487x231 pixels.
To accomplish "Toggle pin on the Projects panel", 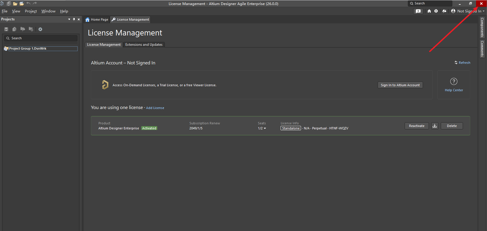I will tap(74, 19).
